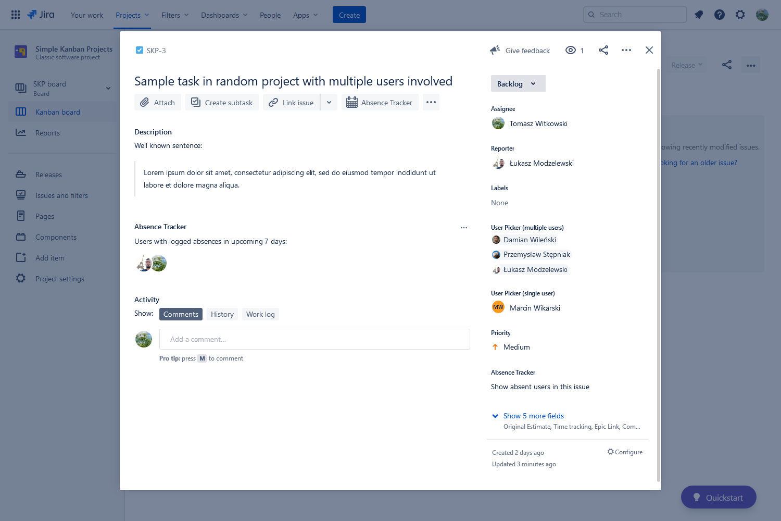Screen dimensions: 781x521
Task: Open issue actions three-dot menu in header
Action: (626, 50)
